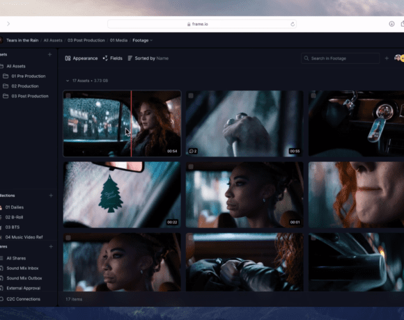Open the hands on steering wheel clip
The width and height of the screenshot is (404, 320).
pyautogui.click(x=244, y=262)
